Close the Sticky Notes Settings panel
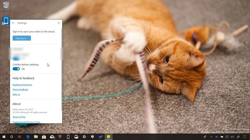Image resolution: width=250 pixels, height=140 pixels. (x=59, y=23)
